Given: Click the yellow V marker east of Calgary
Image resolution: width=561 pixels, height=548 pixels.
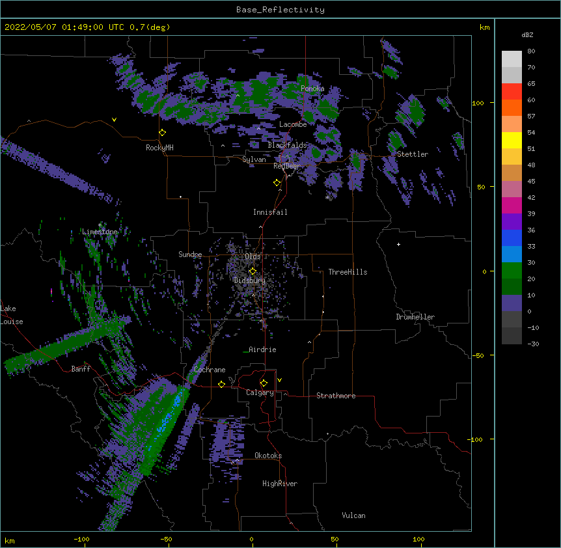Looking at the screenshot, I should pyautogui.click(x=279, y=380).
